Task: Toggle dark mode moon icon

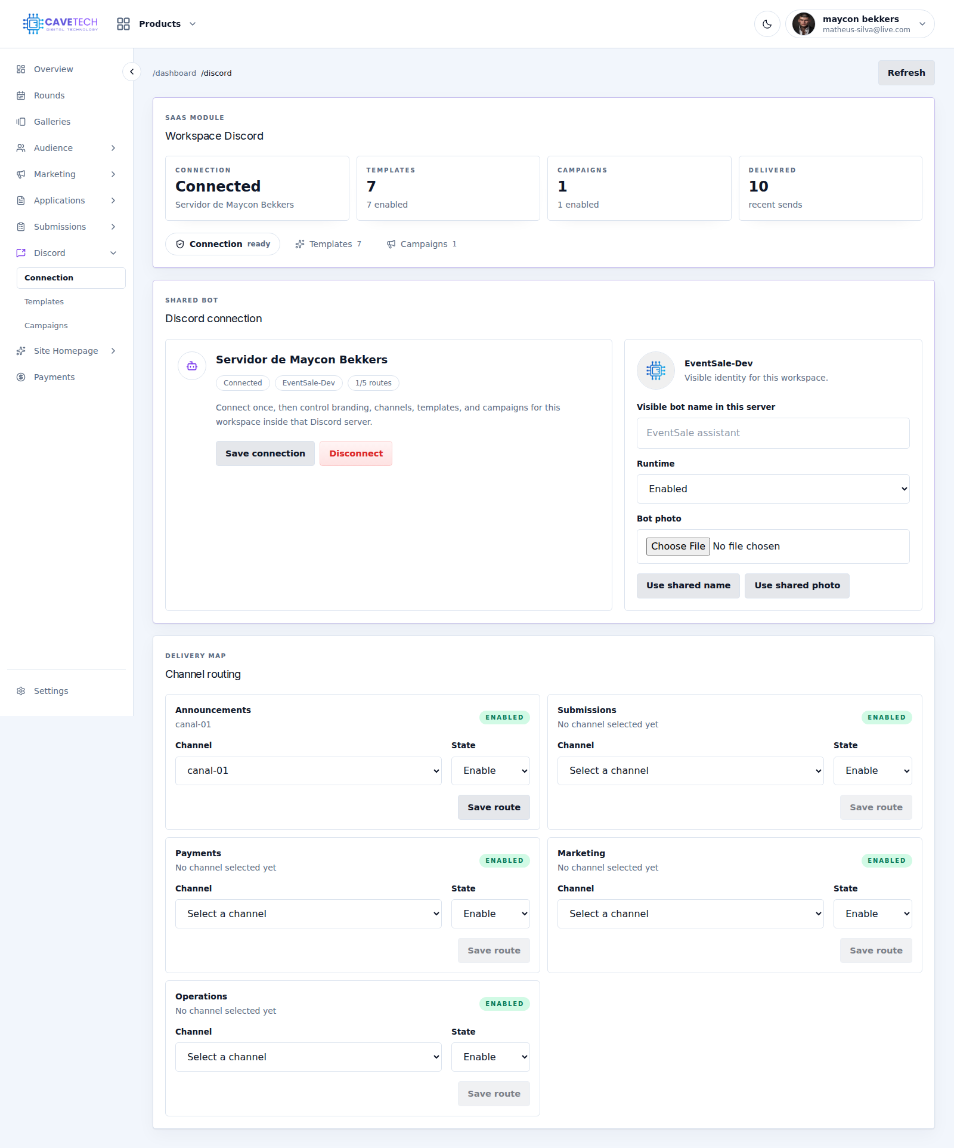Action: [x=767, y=24]
